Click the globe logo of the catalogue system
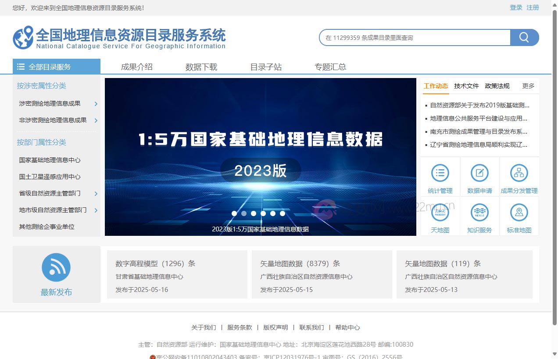The image size is (558, 359). coord(21,37)
